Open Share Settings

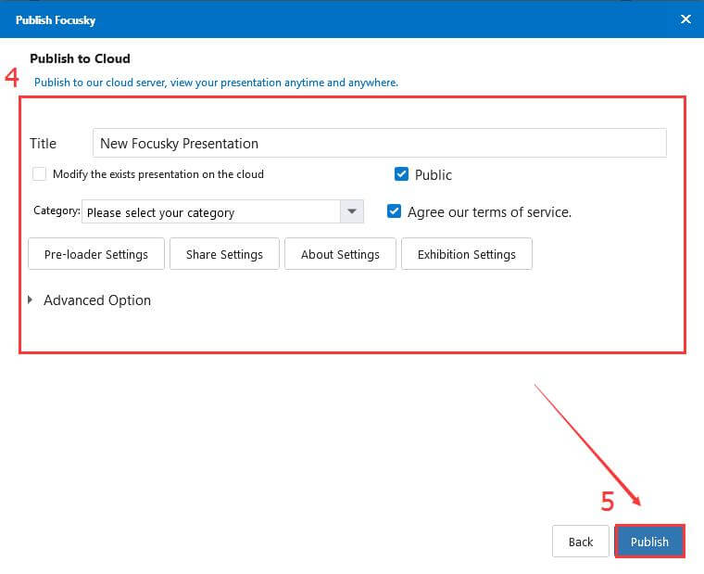(224, 254)
